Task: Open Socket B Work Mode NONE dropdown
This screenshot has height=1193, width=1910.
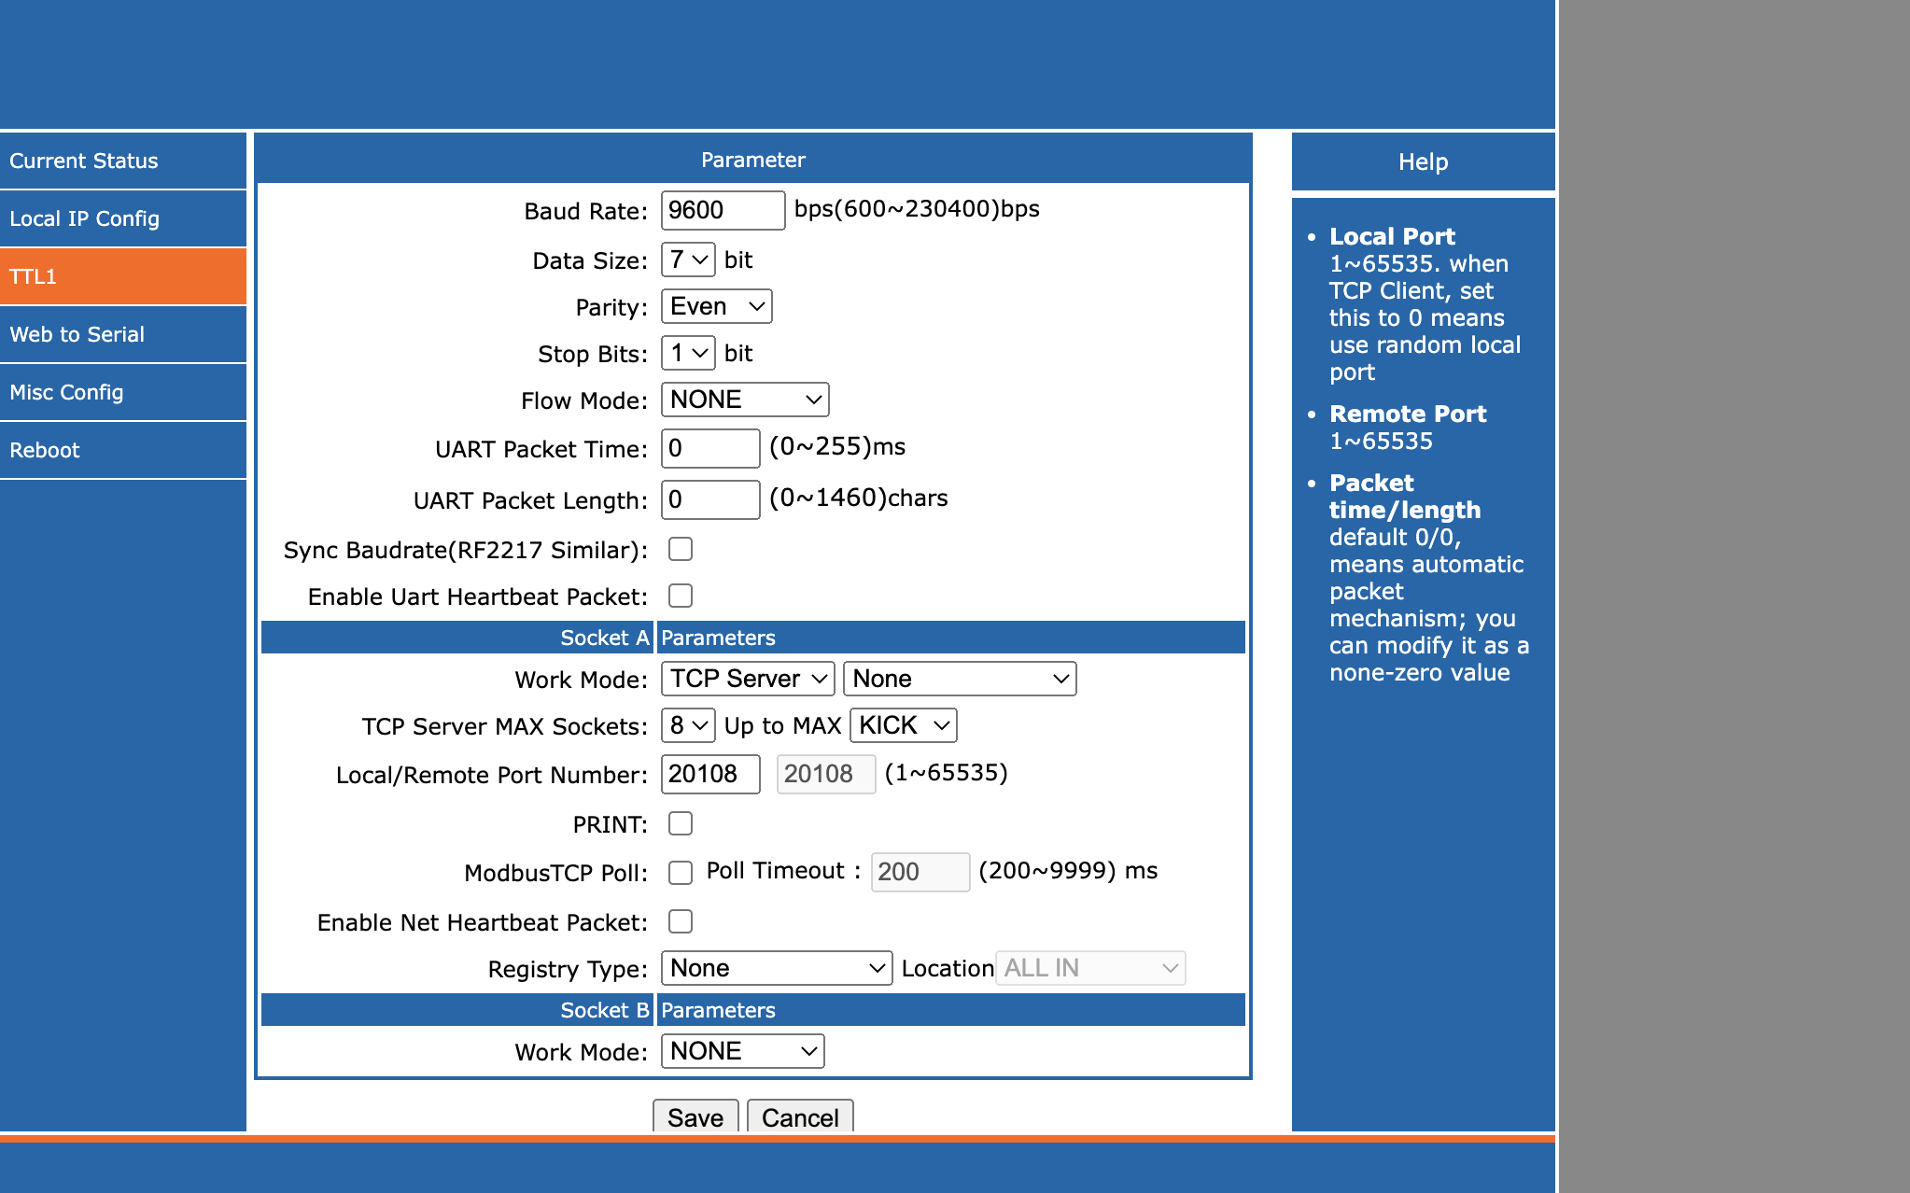Action: [x=743, y=1051]
